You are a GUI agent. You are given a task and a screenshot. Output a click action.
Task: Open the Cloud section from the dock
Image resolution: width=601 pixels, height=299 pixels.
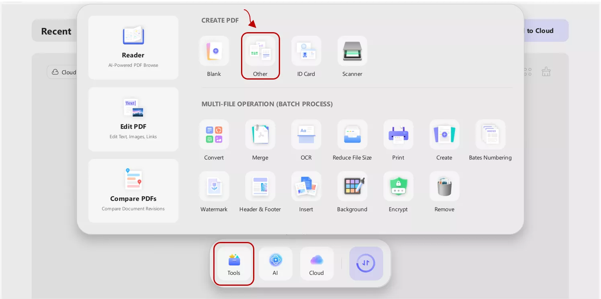(317, 264)
